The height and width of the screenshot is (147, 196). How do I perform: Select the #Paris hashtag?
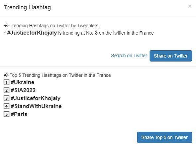19,114
